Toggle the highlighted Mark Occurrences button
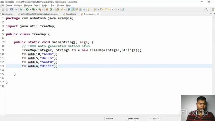Viewport: 215px width, 121px height. [73, 9]
